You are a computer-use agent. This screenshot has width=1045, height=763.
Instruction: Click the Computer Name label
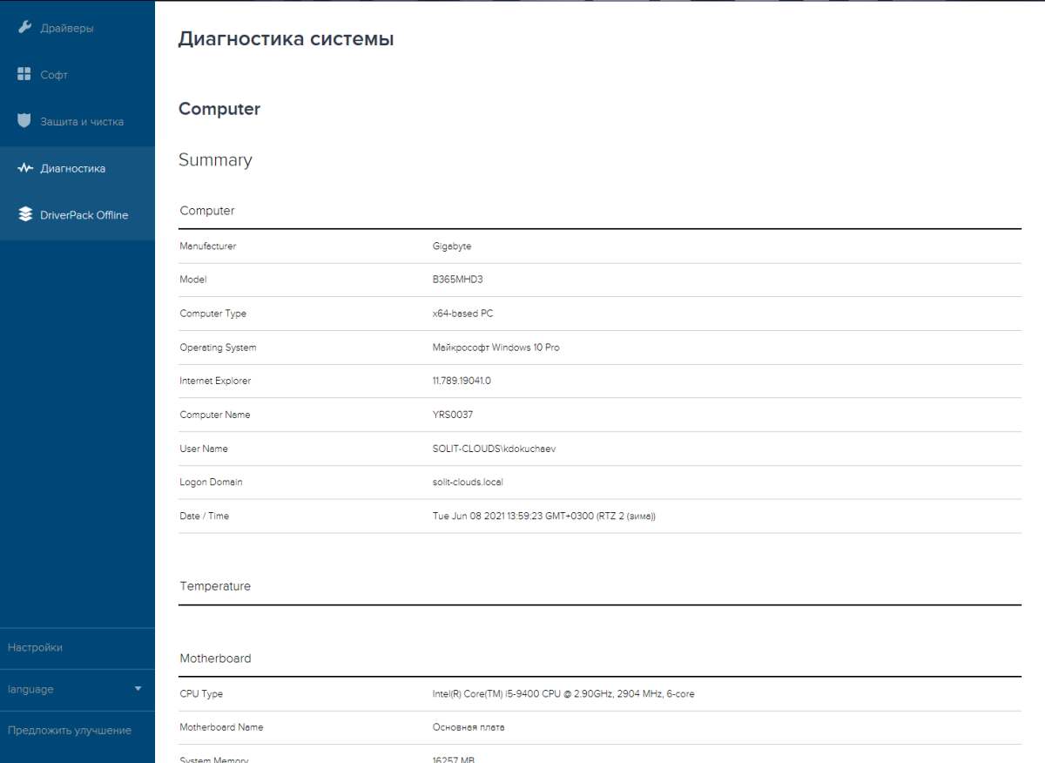214,415
